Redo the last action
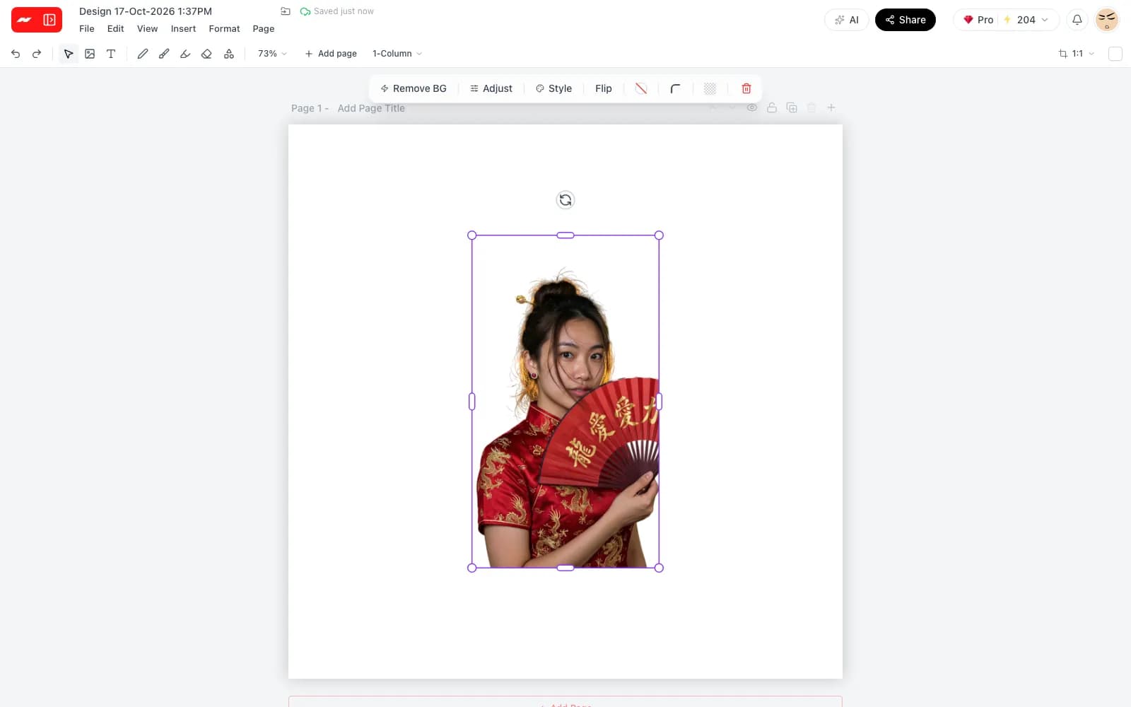1131x707 pixels. pos(37,54)
